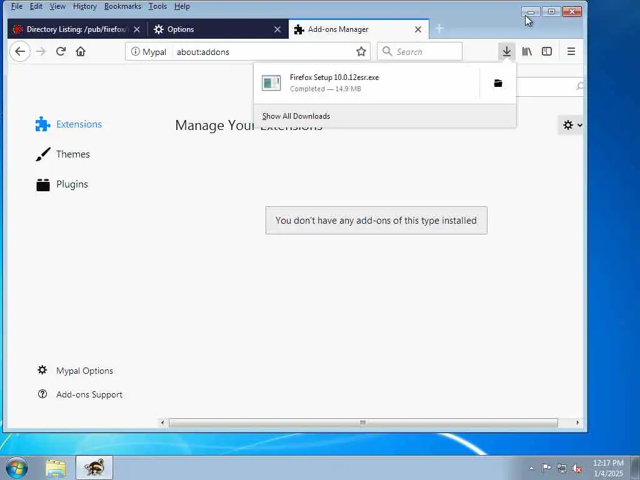Screen dimensions: 640x480
Task: Click the browser Back arrow button
Action: [19, 51]
